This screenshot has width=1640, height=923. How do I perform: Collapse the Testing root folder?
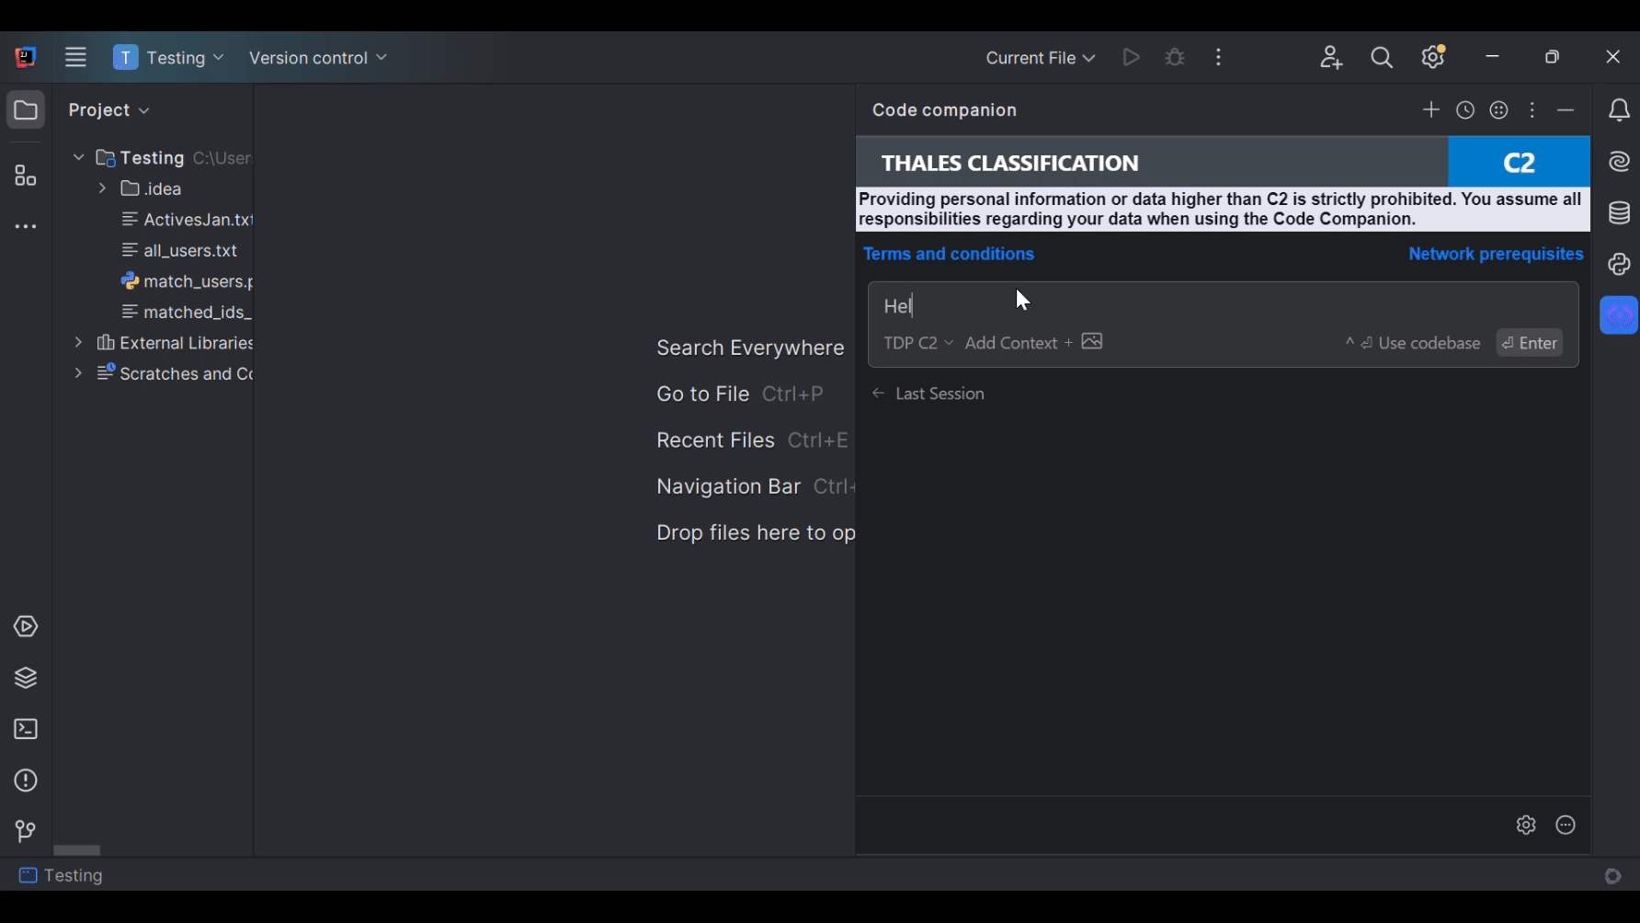(x=79, y=158)
